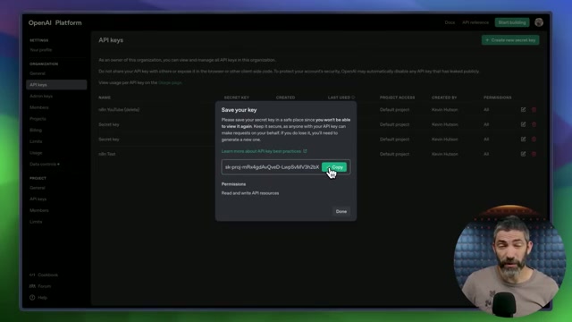Viewport: 572px width, 322px height.
Task: Delete the first Secret key row
Action: tap(534, 124)
